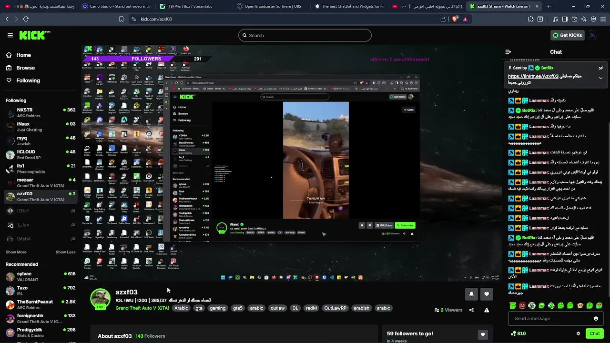Image resolution: width=610 pixels, height=343 pixels.
Task: Click azxf03 streamer avatar
Action: pyautogui.click(x=101, y=298)
